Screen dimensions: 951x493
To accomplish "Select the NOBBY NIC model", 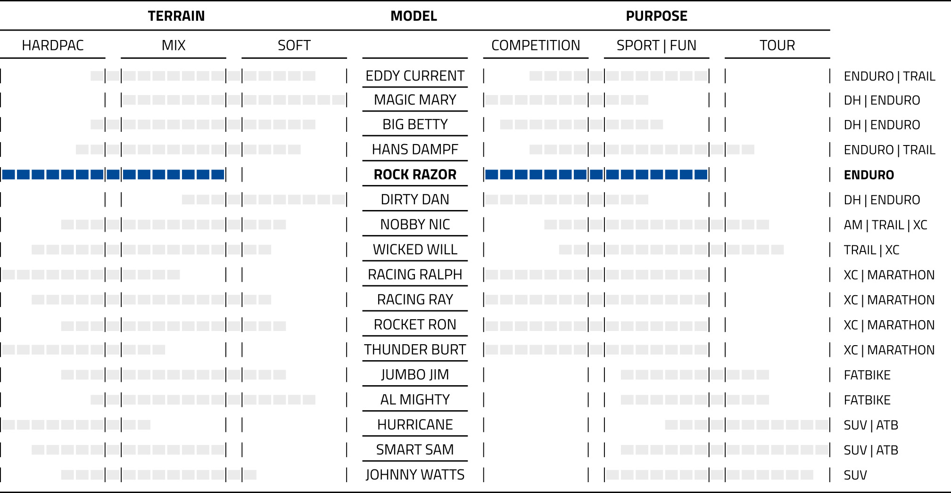I will [x=415, y=225].
